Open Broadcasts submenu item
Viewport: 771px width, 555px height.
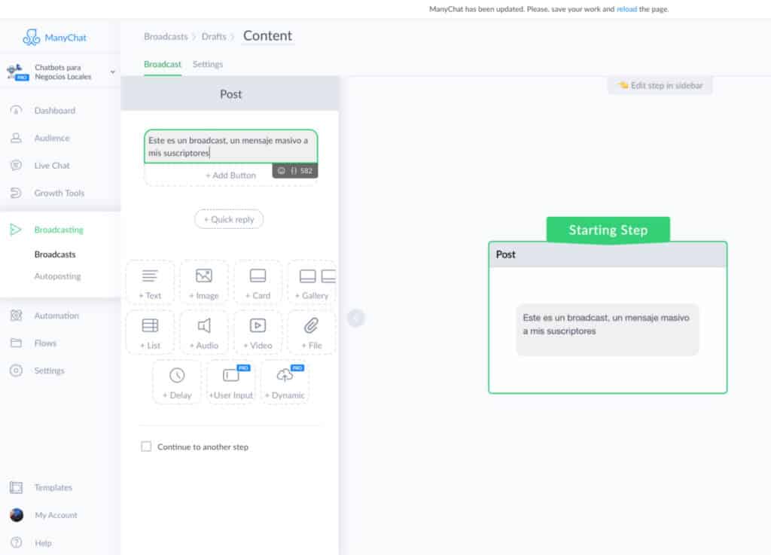coord(55,254)
